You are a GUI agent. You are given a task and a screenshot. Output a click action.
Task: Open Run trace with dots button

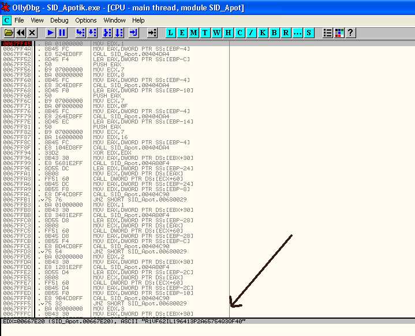297,33
